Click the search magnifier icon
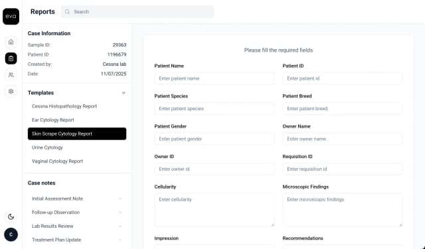The width and height of the screenshot is (425, 249). point(67,12)
